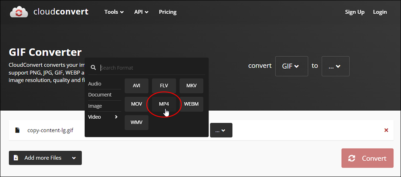Select the Video format category
401x177 pixels.
(x=104, y=117)
